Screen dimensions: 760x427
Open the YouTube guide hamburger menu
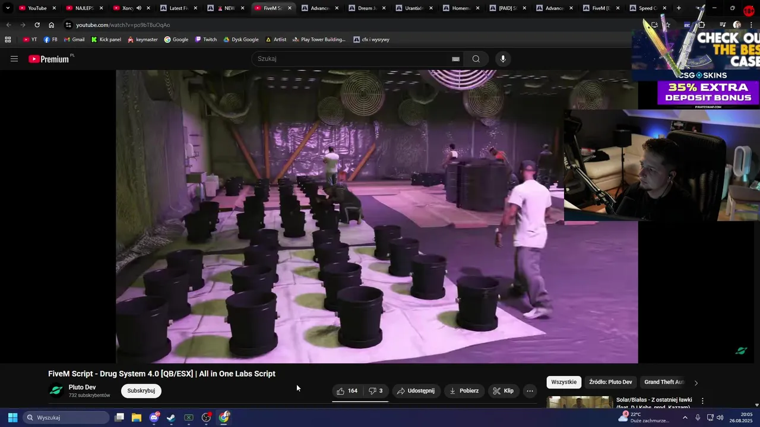(14, 59)
